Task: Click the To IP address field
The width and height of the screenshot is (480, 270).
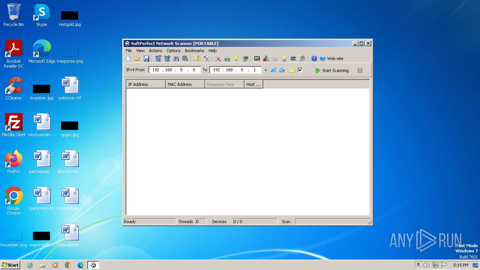Action: (x=235, y=70)
